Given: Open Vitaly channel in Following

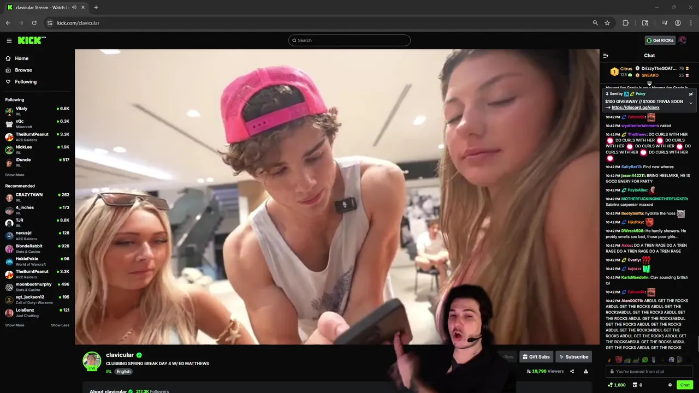Looking at the screenshot, I should tap(37, 111).
